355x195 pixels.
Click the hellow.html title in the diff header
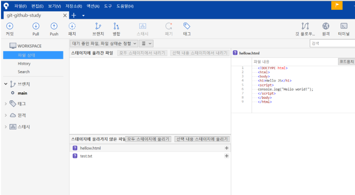[249, 53]
